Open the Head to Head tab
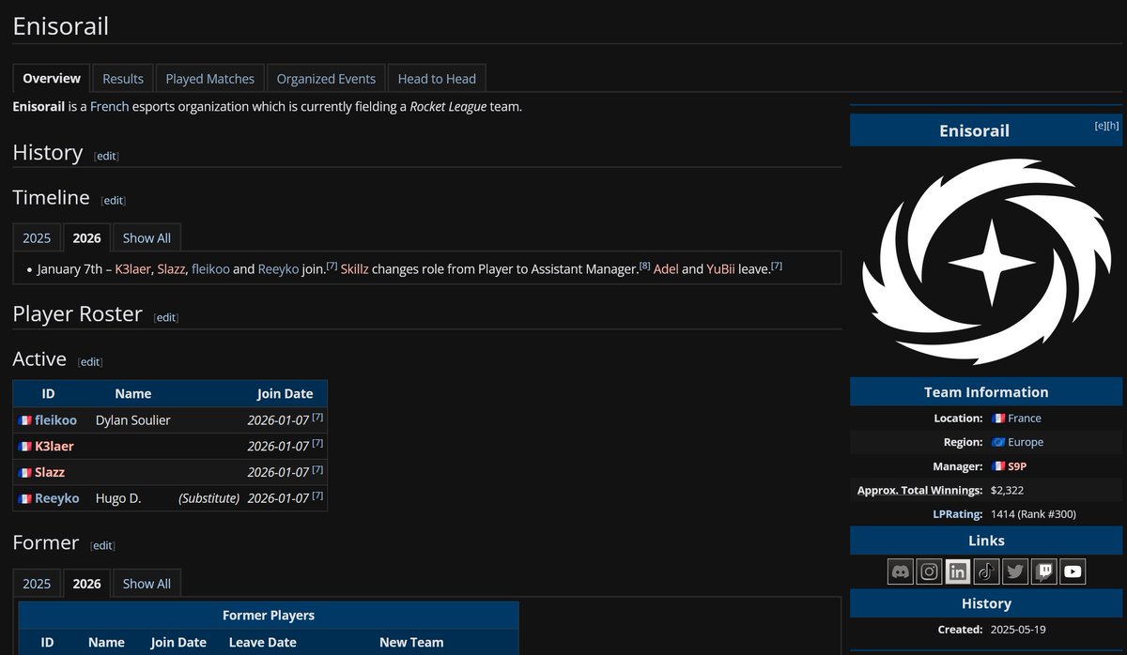This screenshot has height=655, width=1127. [437, 79]
